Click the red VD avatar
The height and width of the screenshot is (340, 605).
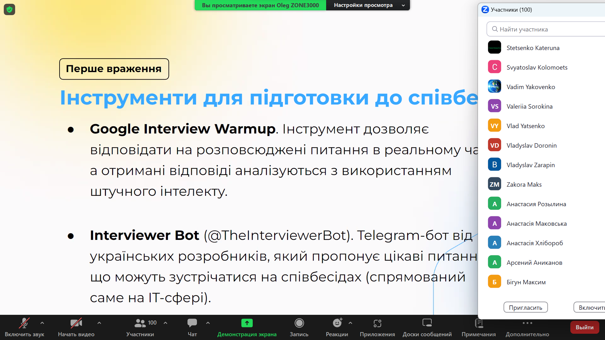[494, 145]
